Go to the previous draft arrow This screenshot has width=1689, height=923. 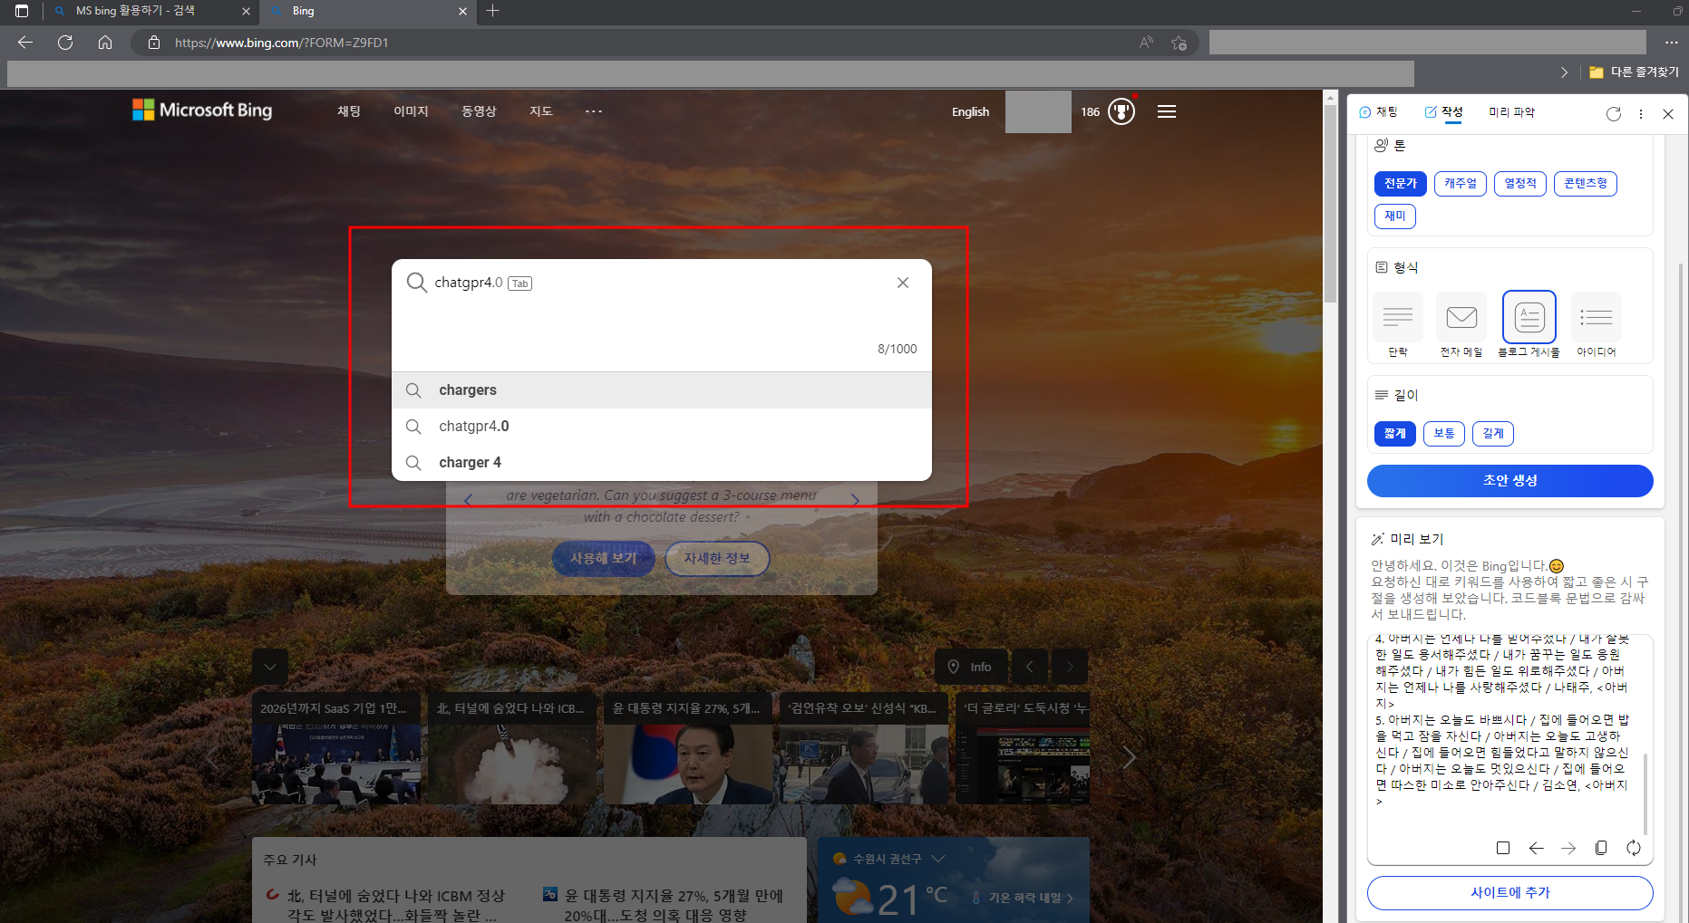point(1536,848)
